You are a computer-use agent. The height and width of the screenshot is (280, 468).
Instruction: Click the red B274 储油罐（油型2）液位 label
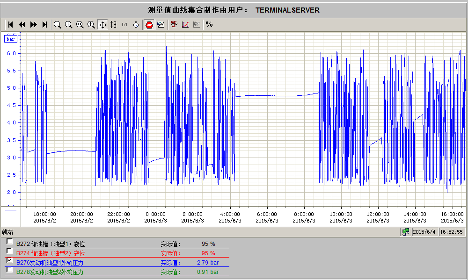click(x=51, y=253)
